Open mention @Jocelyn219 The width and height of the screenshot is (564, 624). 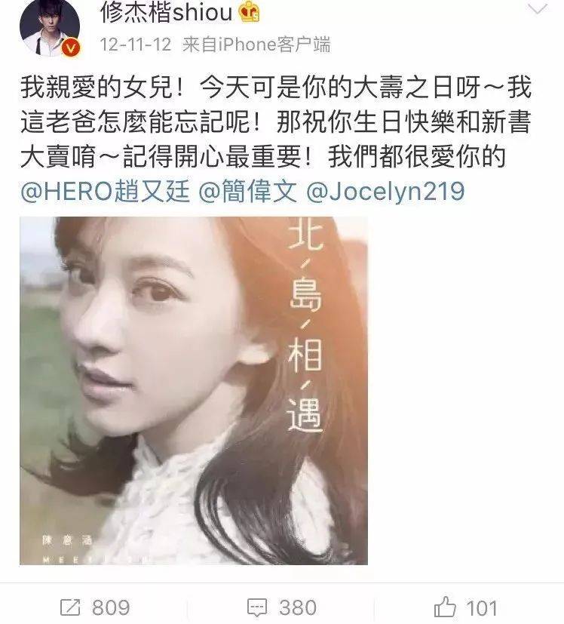pos(385,192)
